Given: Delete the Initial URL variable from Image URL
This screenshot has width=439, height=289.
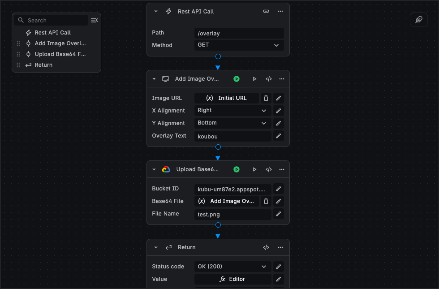Looking at the screenshot, I should coord(266,98).
